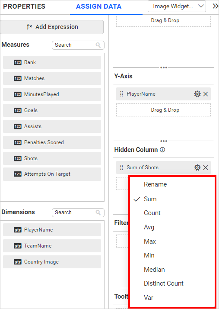Screen dimensions: 219x309
Task: Remove PlayerName from Y-Axis
Action: [x=206, y=94]
